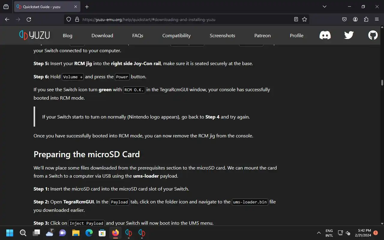
Task: Click the 'Preparing the microSD Card' heading
Action: tap(87, 154)
